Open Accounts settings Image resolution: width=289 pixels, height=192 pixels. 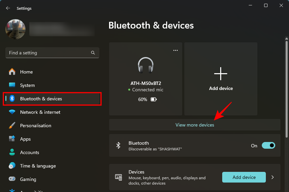click(52, 153)
